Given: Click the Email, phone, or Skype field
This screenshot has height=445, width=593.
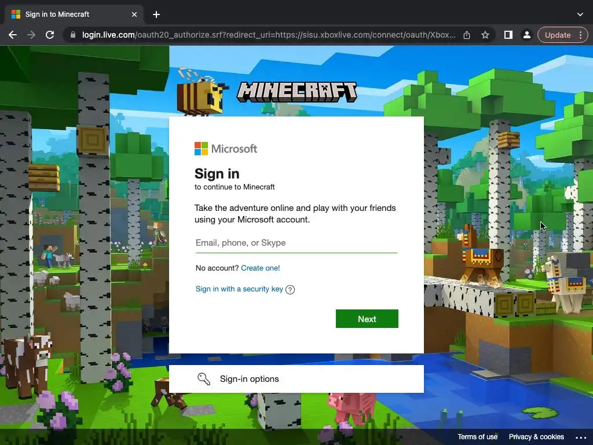Looking at the screenshot, I should pos(296,243).
